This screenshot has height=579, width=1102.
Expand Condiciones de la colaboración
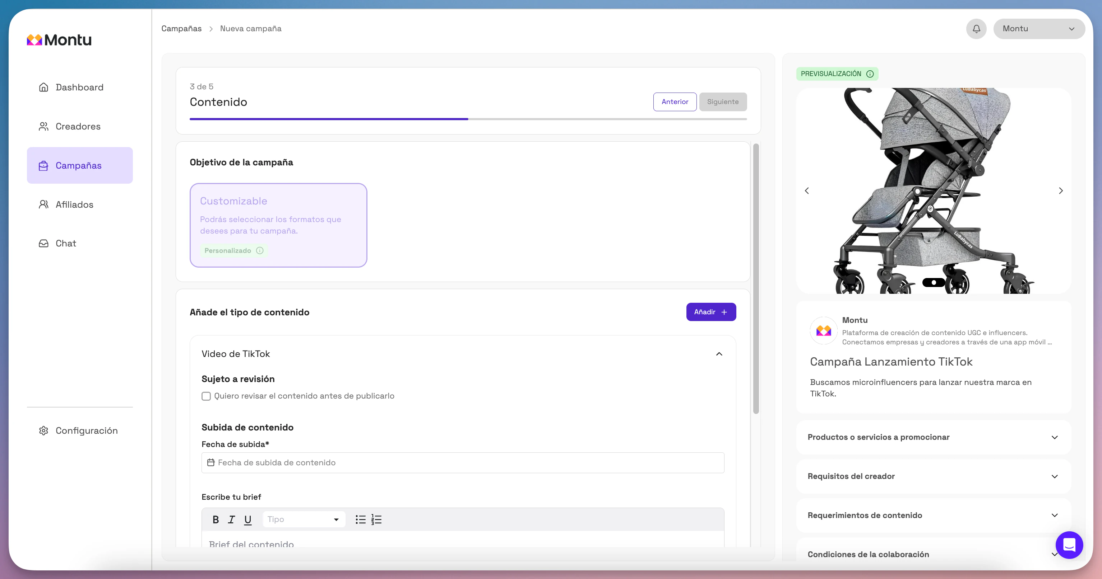(934, 554)
